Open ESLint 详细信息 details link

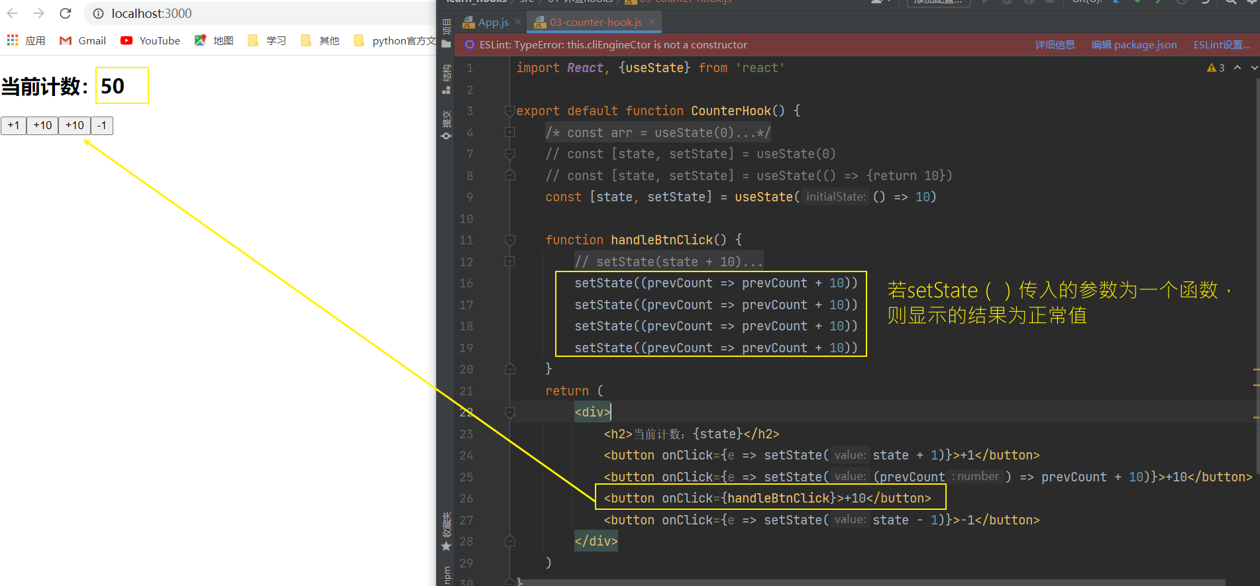click(x=1055, y=44)
